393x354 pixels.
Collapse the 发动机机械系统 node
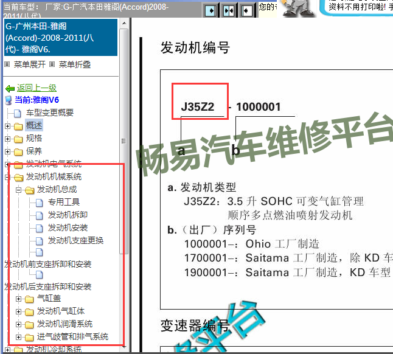coord(7,178)
